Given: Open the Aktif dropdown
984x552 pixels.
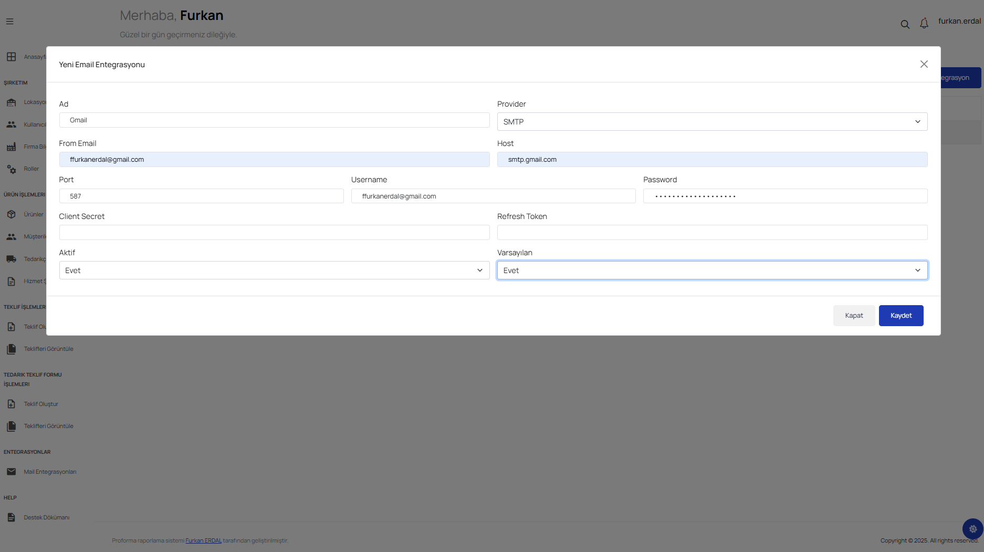Looking at the screenshot, I should tap(274, 270).
